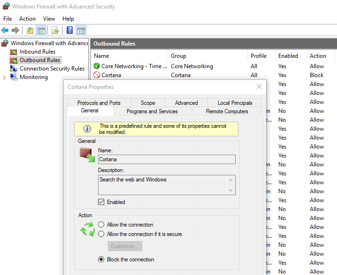Click the Windows Firewall title bar icon
The image size is (337, 275).
pos(6,6)
